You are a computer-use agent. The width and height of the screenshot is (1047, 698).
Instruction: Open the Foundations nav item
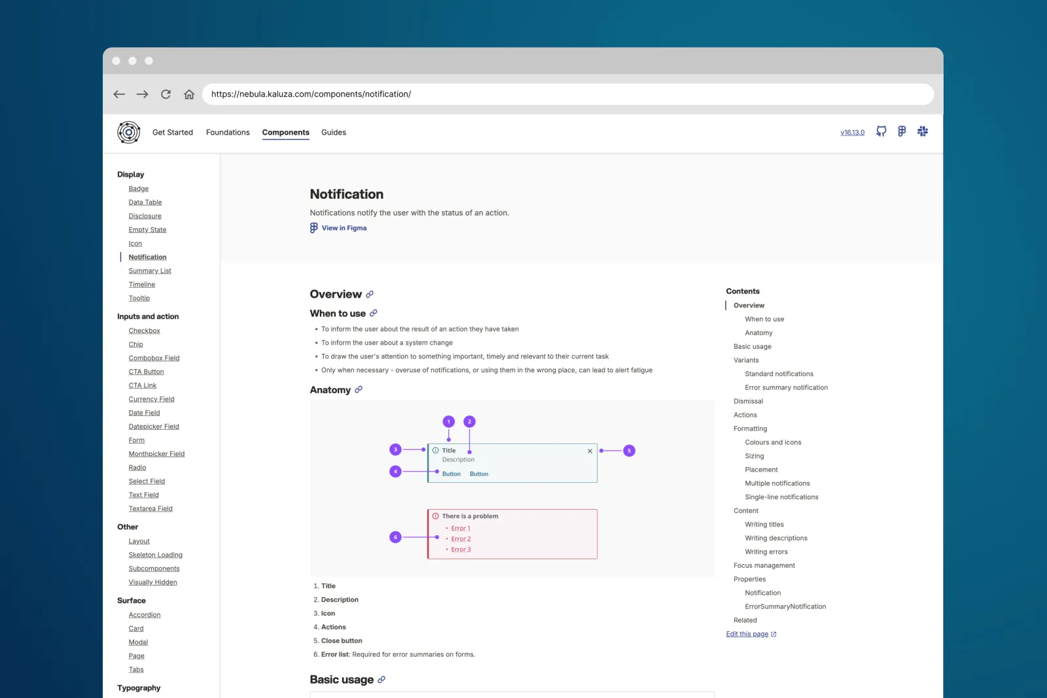point(228,132)
